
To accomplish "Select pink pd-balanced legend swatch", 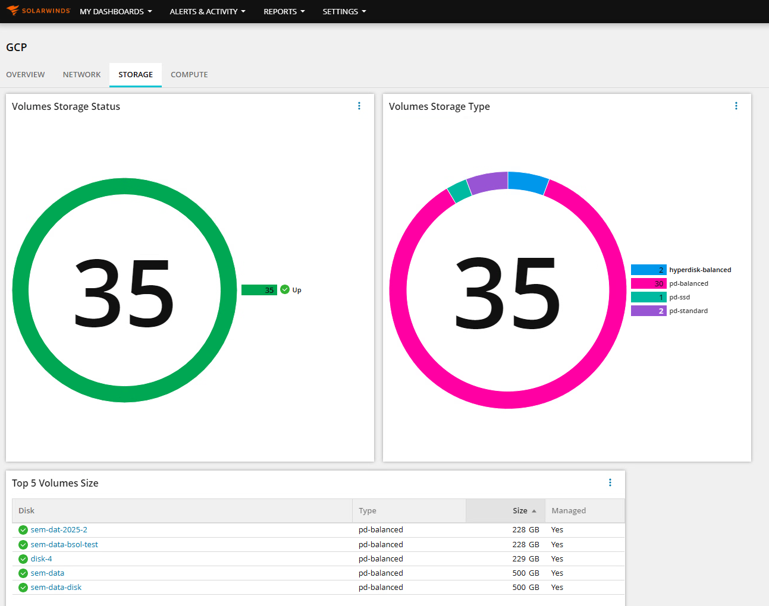I will pyautogui.click(x=649, y=283).
